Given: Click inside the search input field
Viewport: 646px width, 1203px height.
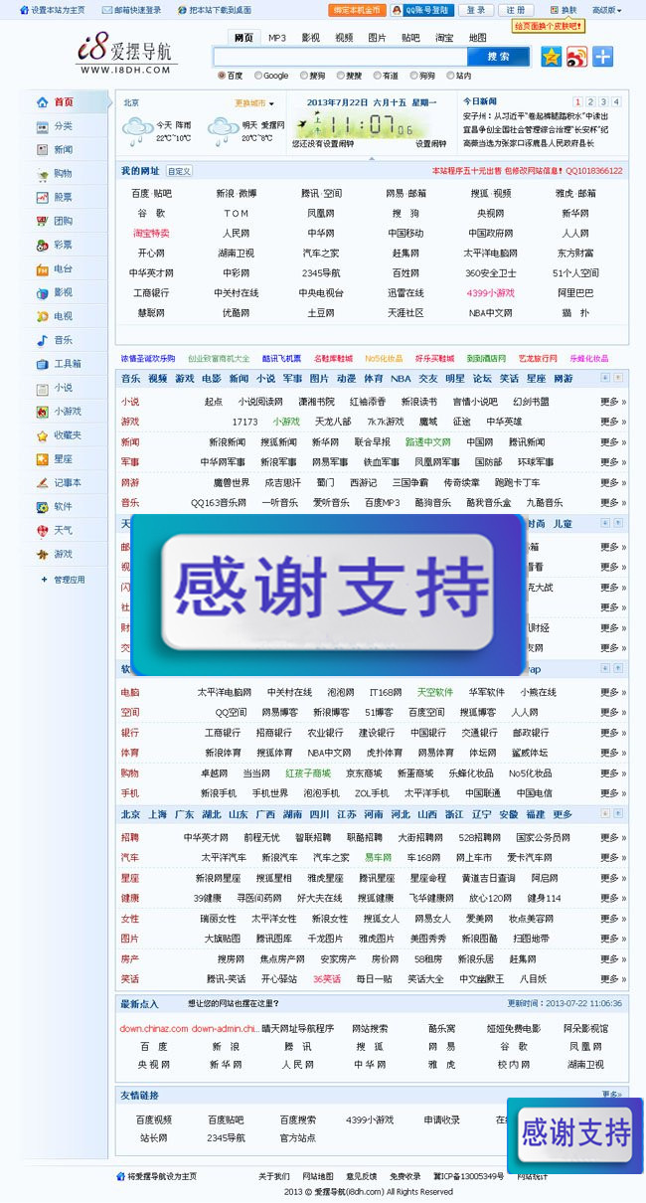Looking at the screenshot, I should (x=340, y=57).
